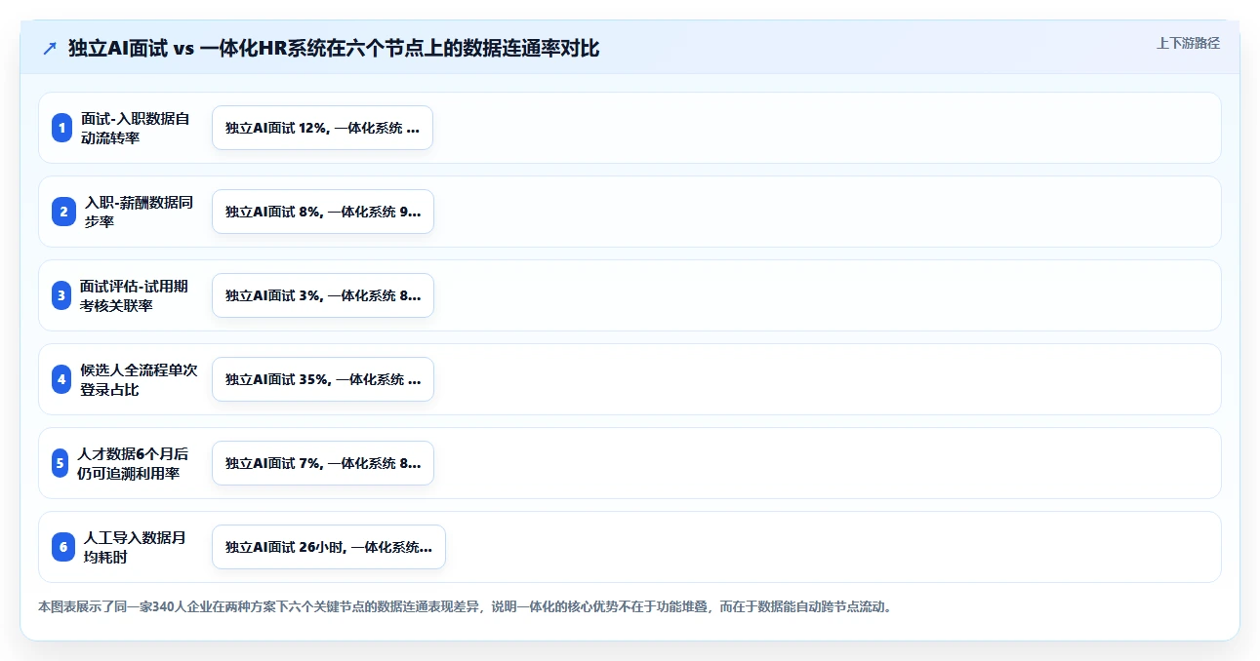Open the chip reading 独立AI面试 7%
This screenshot has height=661, width=1260.
(x=322, y=463)
